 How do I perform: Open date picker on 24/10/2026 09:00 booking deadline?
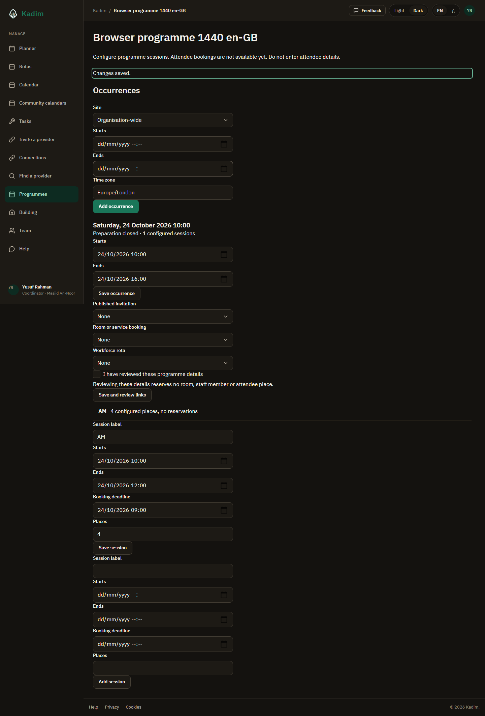[224, 510]
